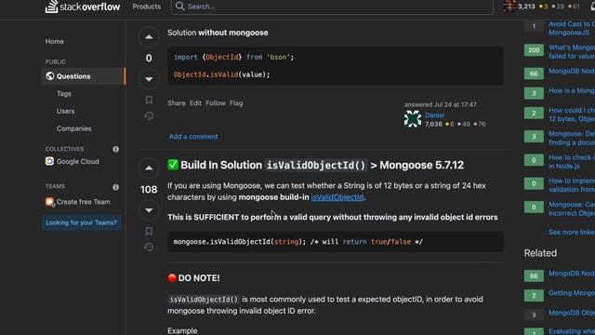Open the Google Cloud collective
This screenshot has width=595, height=335.
[78, 161]
